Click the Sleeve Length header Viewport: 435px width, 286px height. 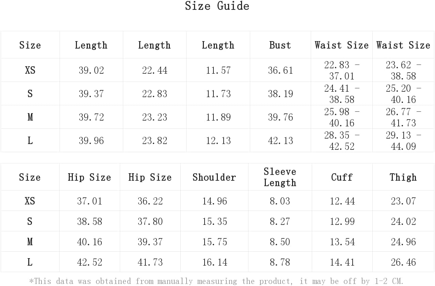coord(280,177)
